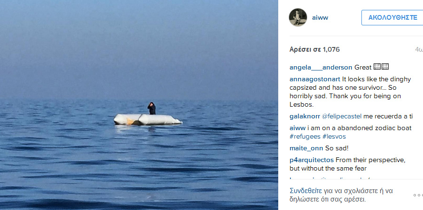423x210 pixels.
Task: Click the ΑΚΟΛΟΥΘΗΣΤΕ follow button
Action: 392,17
